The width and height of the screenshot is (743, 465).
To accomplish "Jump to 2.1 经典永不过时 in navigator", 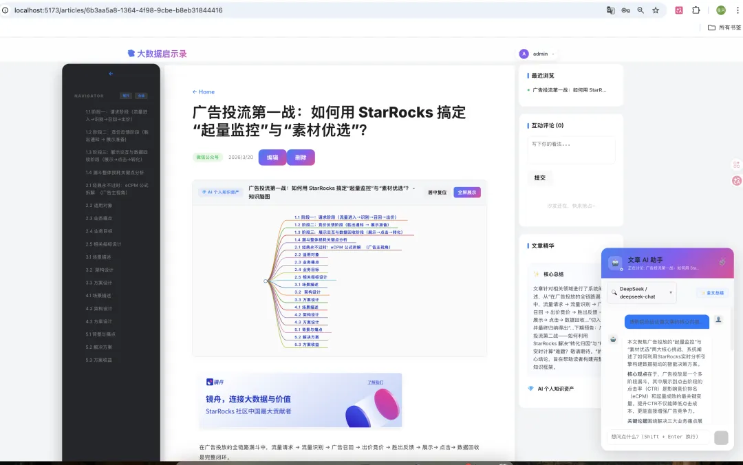I will pyautogui.click(x=116, y=188).
